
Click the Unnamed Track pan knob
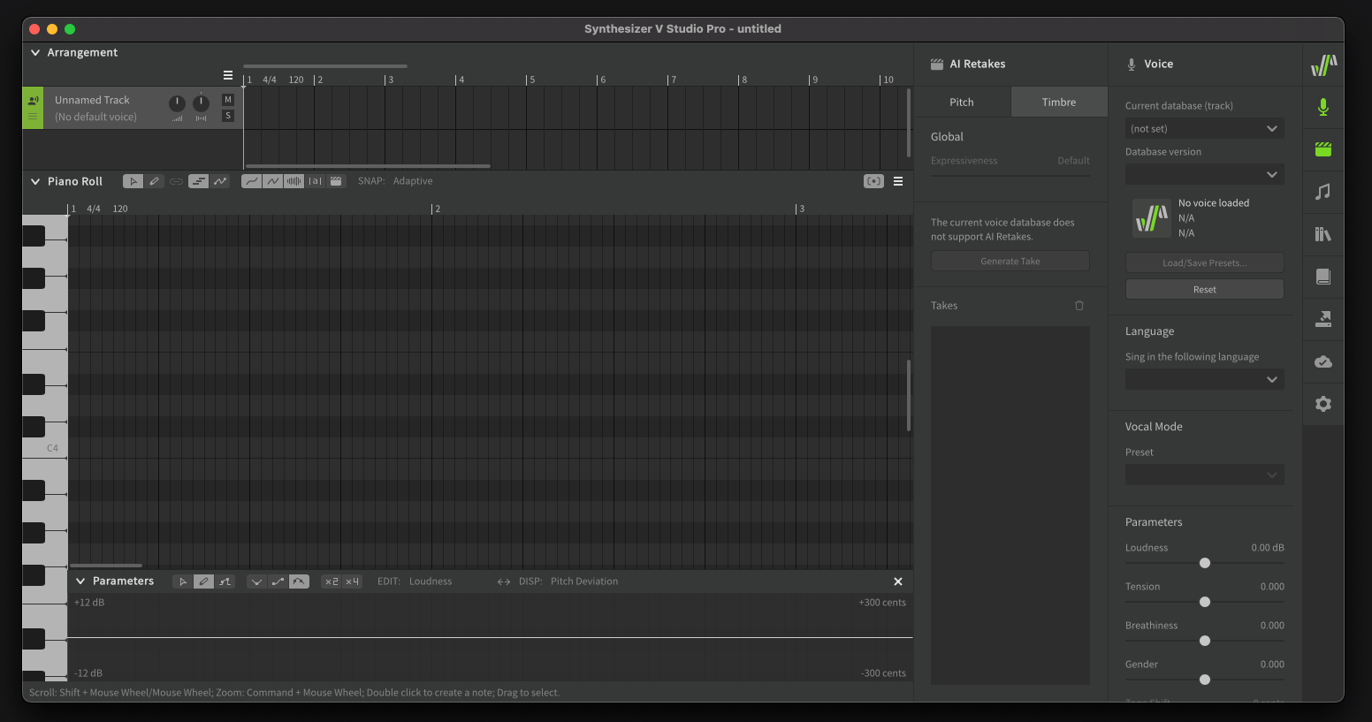(x=201, y=103)
